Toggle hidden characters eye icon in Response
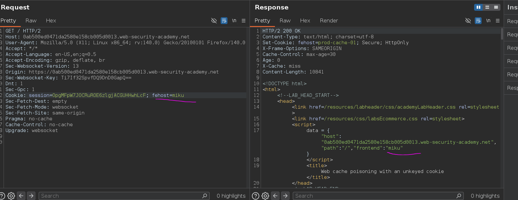 point(468,20)
